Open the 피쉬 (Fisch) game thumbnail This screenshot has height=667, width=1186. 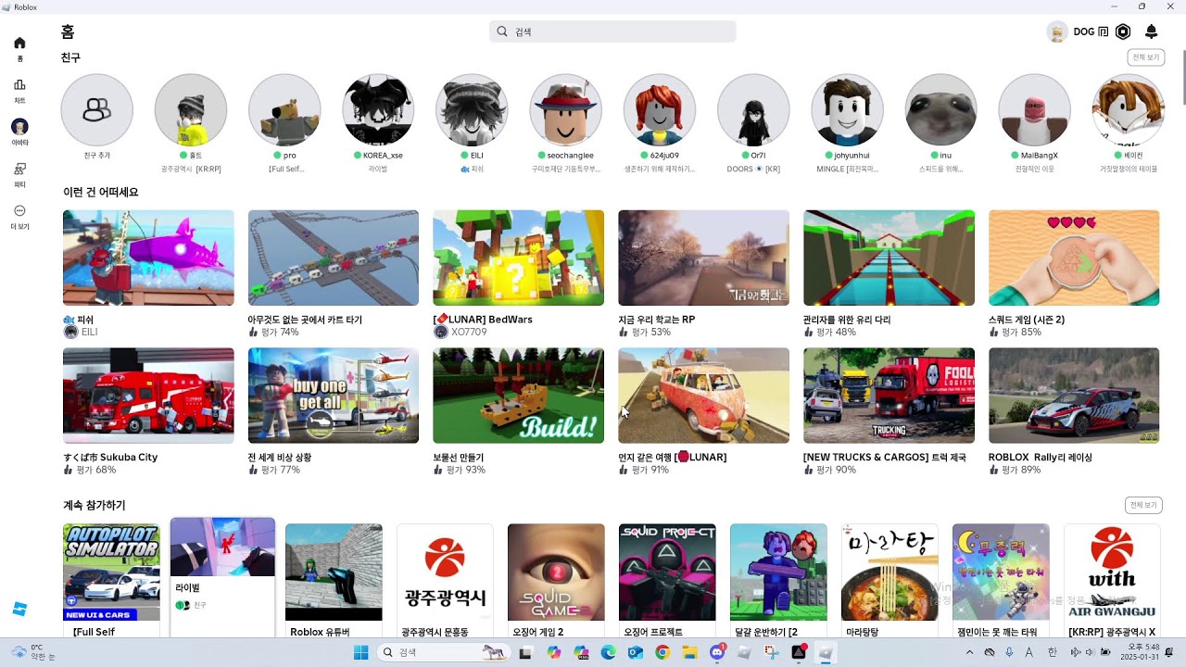point(148,258)
